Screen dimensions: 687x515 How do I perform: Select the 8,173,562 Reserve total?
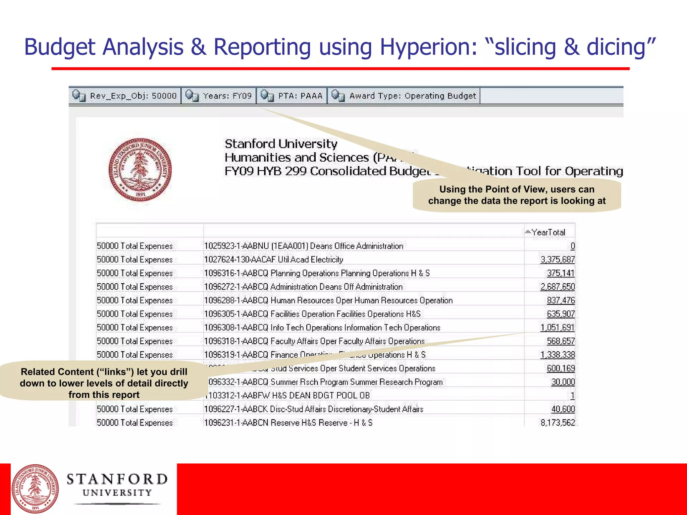coord(558,422)
